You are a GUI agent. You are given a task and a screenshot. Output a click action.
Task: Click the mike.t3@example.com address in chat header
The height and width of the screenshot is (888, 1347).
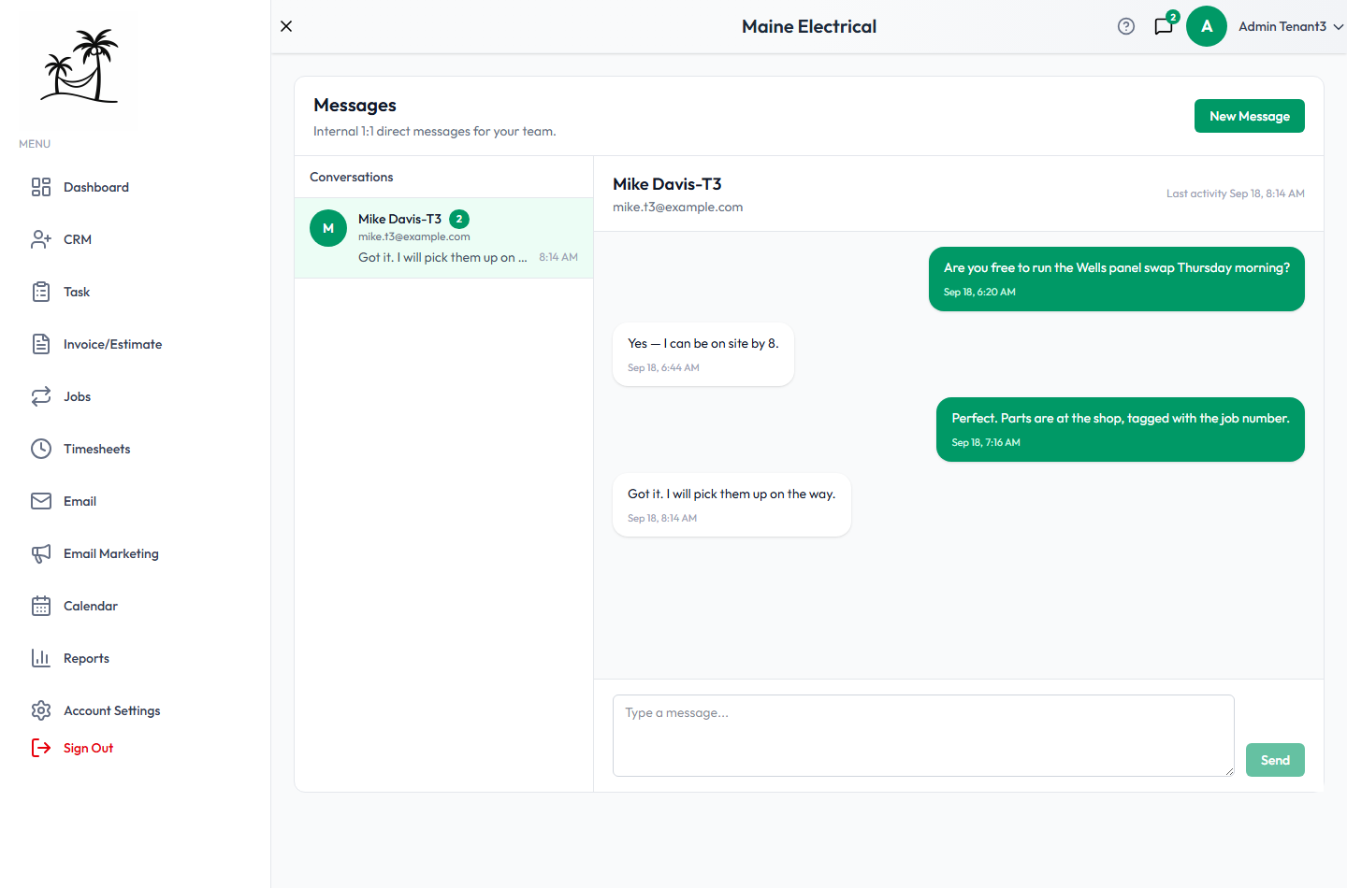[x=678, y=208]
